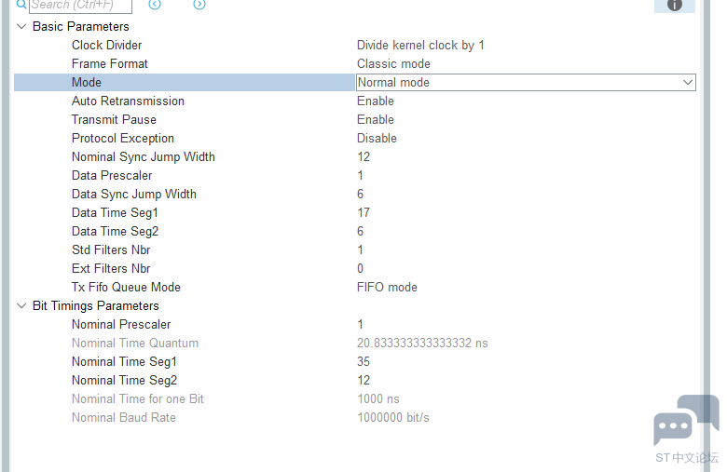Click Nominal Prescaler value 1
Image resolution: width=727 pixels, height=472 pixels.
coord(361,324)
